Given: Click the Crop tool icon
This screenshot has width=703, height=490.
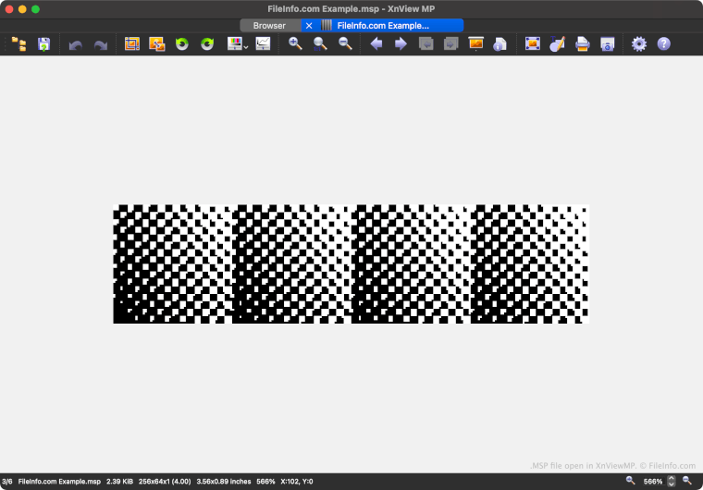Looking at the screenshot, I should coord(132,44).
